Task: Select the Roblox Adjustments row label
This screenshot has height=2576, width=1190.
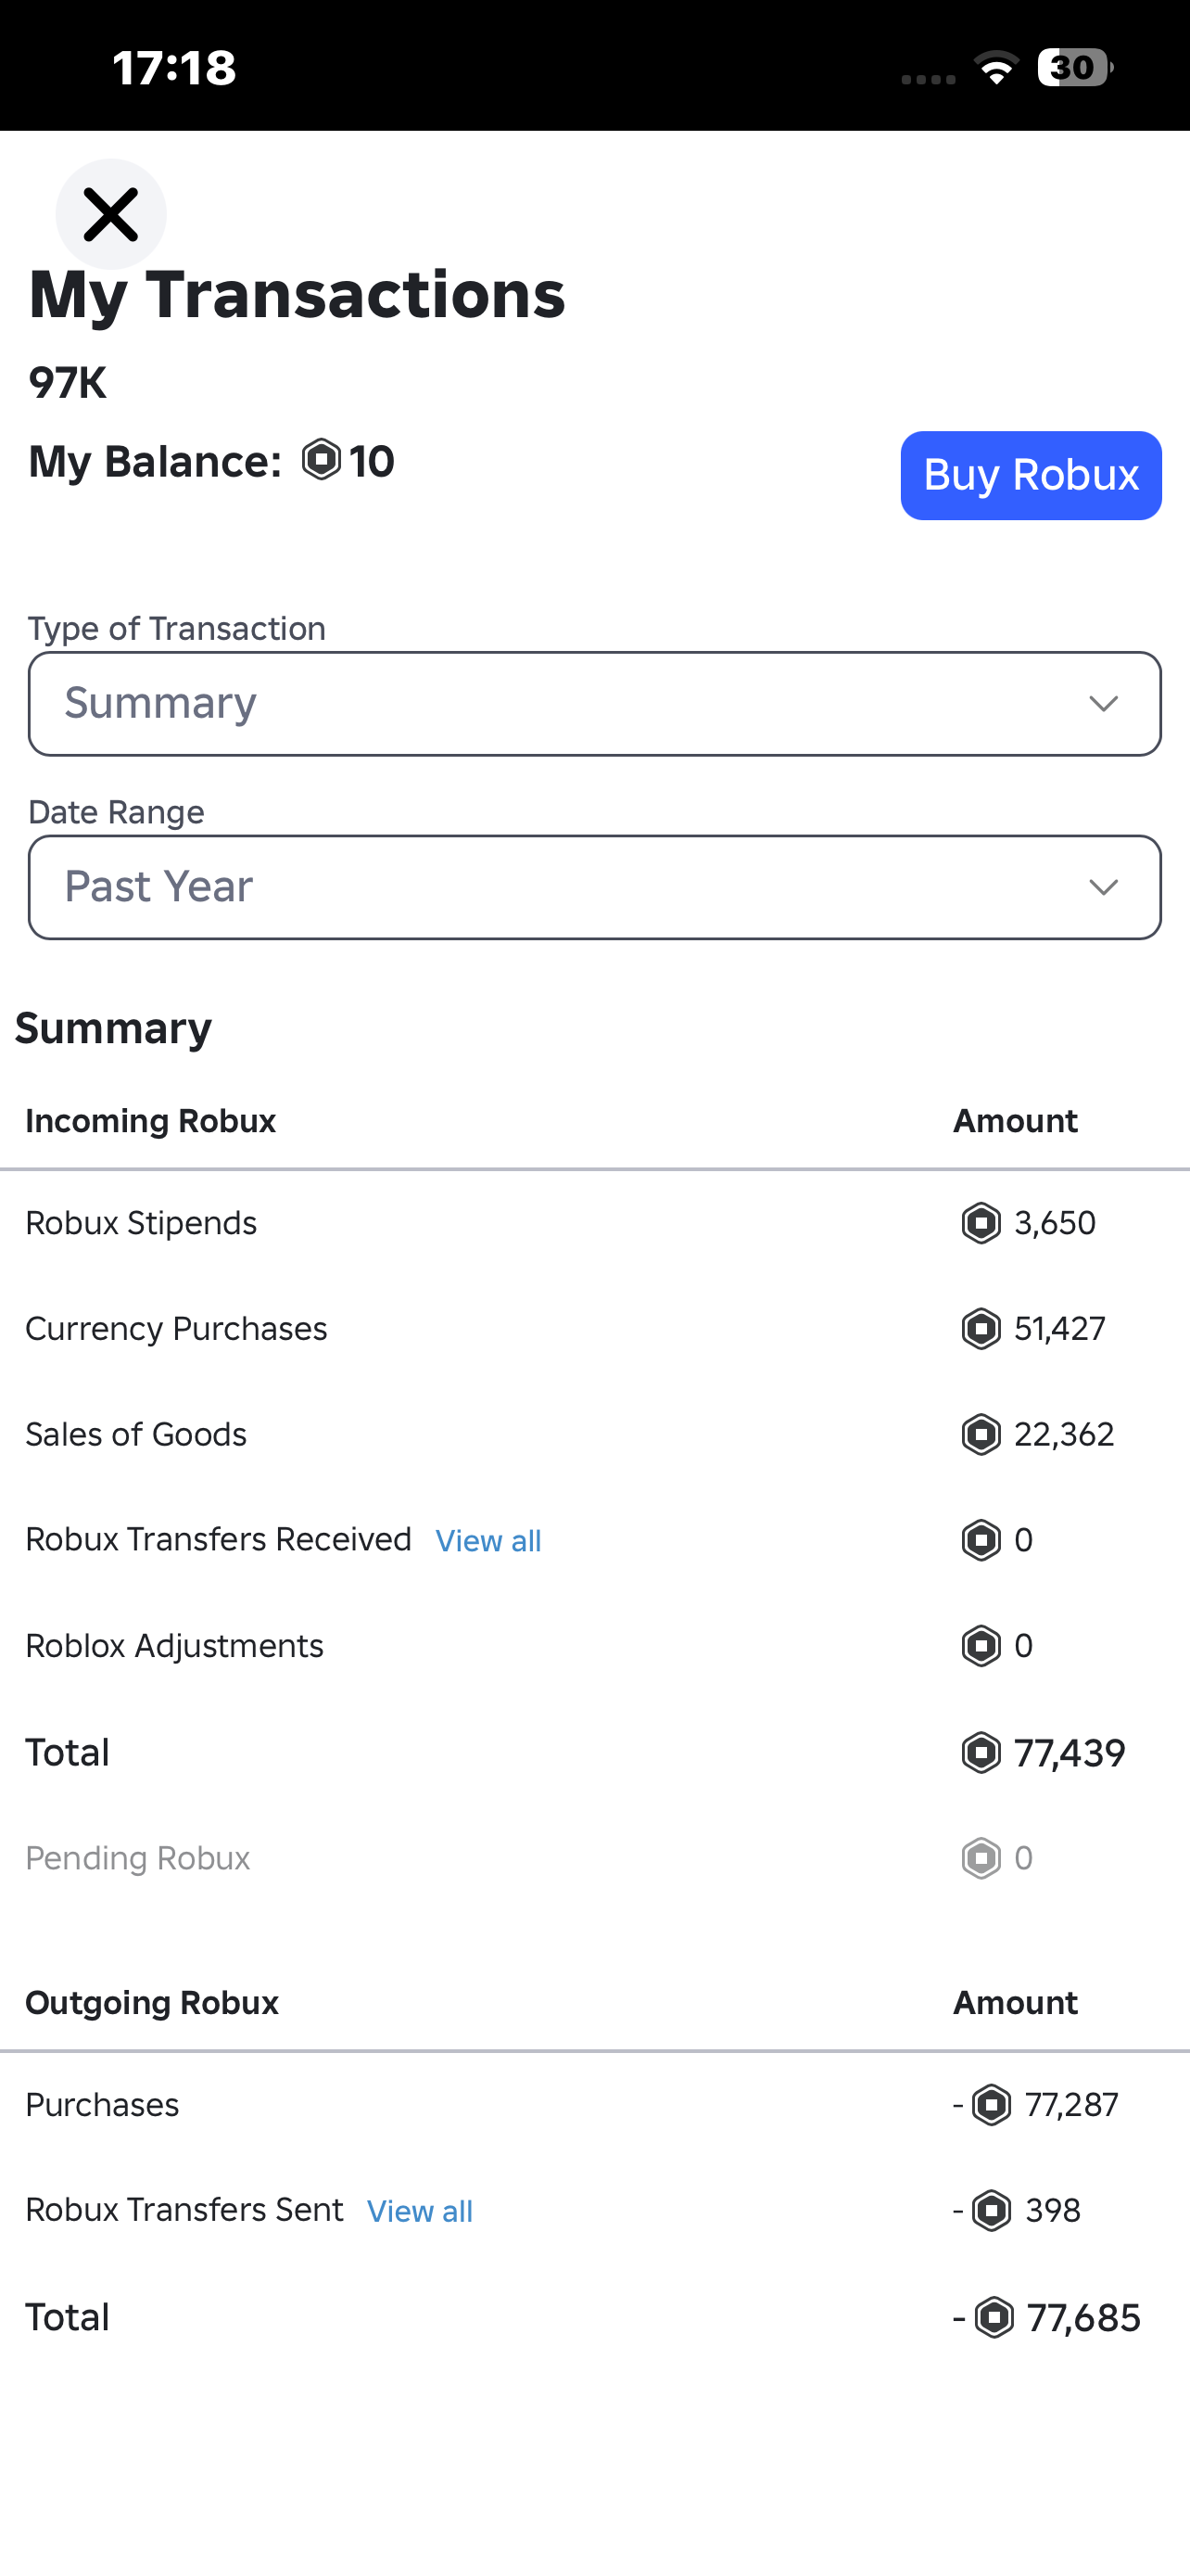Action: coord(174,1646)
